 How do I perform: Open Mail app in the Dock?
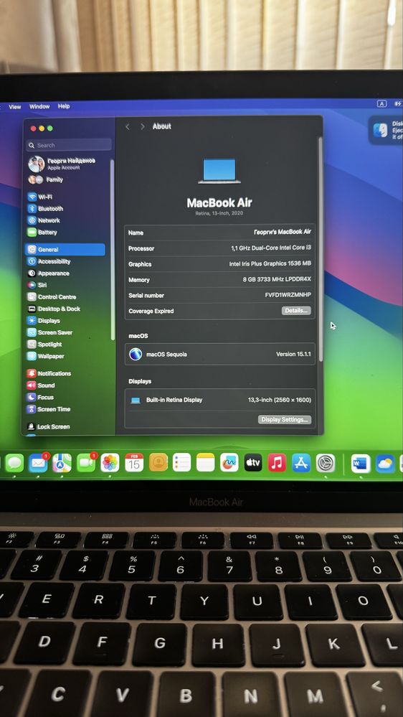(x=38, y=463)
